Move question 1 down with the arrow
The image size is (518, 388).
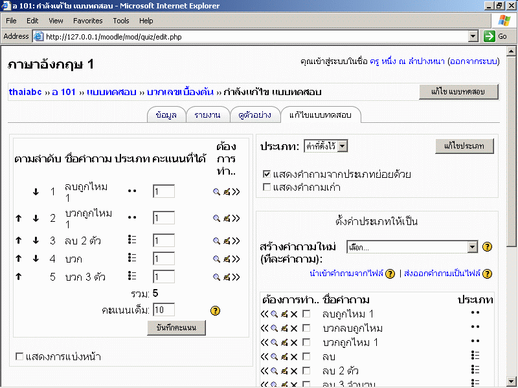coord(36,192)
